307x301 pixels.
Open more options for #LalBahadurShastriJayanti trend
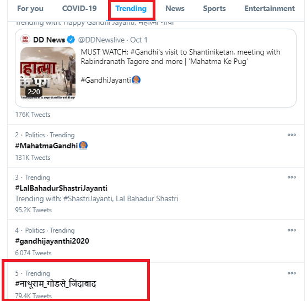click(292, 177)
